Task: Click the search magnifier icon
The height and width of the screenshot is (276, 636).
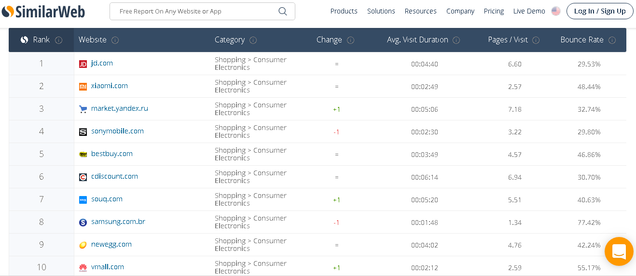Action: [x=283, y=11]
